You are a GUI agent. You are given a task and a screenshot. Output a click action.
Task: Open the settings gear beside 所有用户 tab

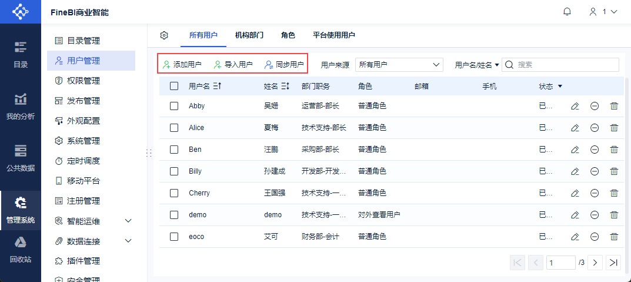coord(164,35)
